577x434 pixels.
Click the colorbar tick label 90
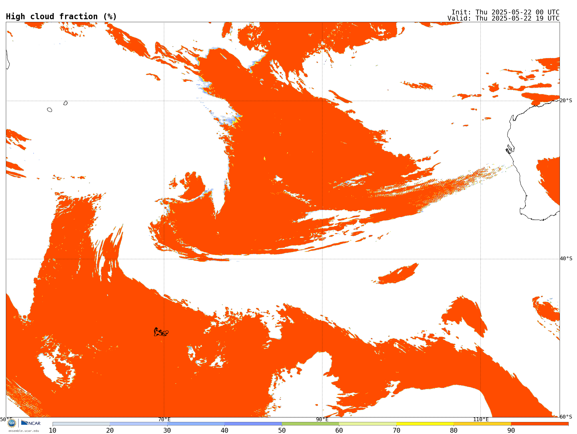click(511, 431)
